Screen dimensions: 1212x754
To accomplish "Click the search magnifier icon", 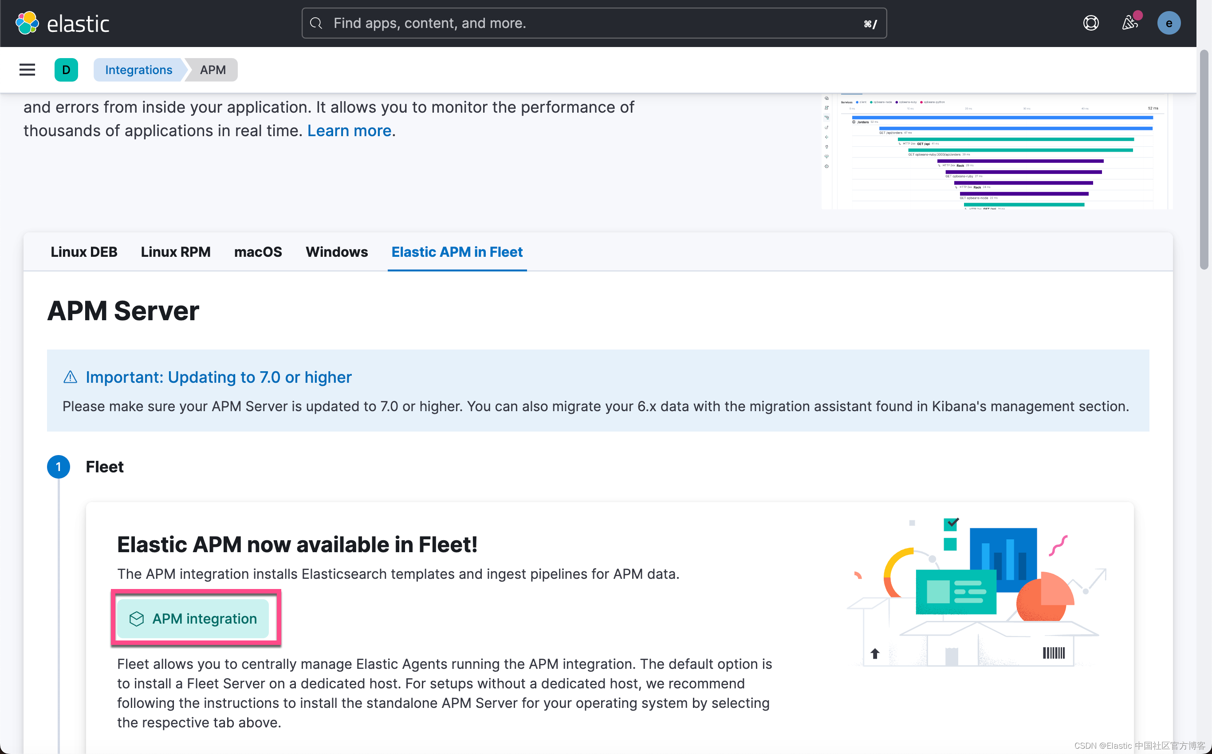I will tap(316, 23).
